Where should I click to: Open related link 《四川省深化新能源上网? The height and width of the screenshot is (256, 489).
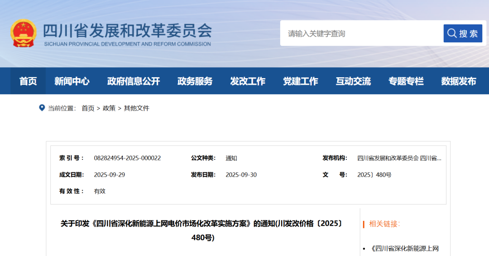click(x=405, y=248)
